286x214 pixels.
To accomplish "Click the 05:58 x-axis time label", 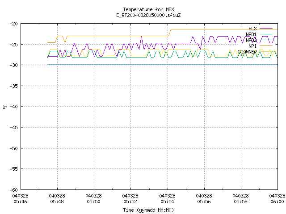I will [240, 202].
